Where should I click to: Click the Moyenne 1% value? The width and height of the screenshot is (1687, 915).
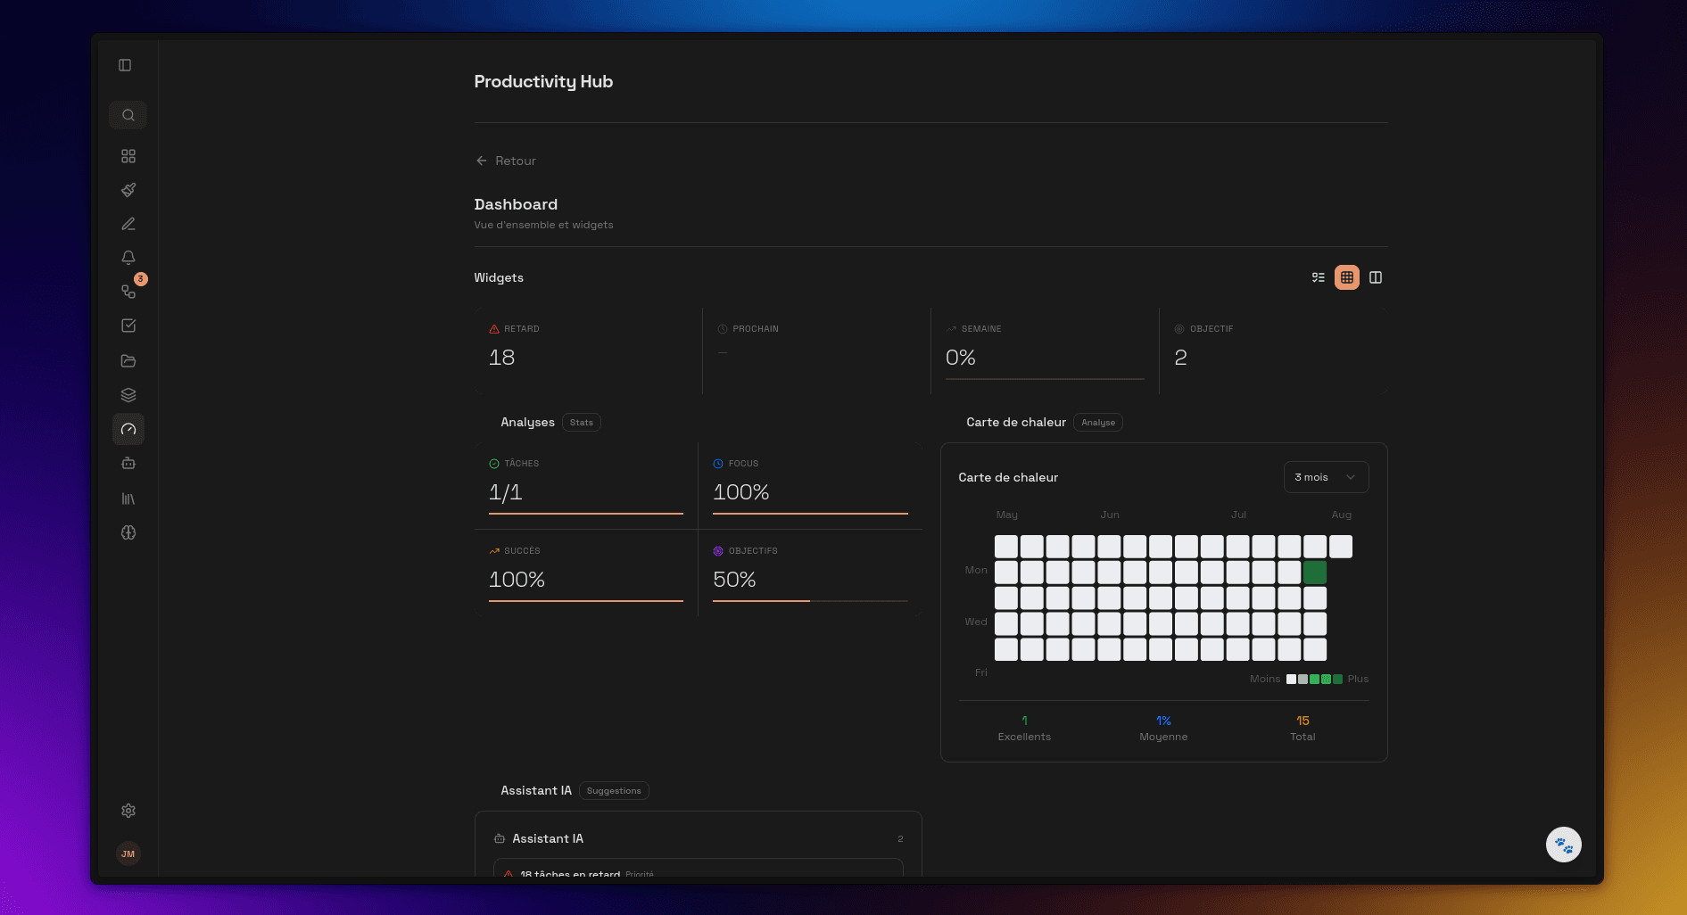tap(1163, 721)
